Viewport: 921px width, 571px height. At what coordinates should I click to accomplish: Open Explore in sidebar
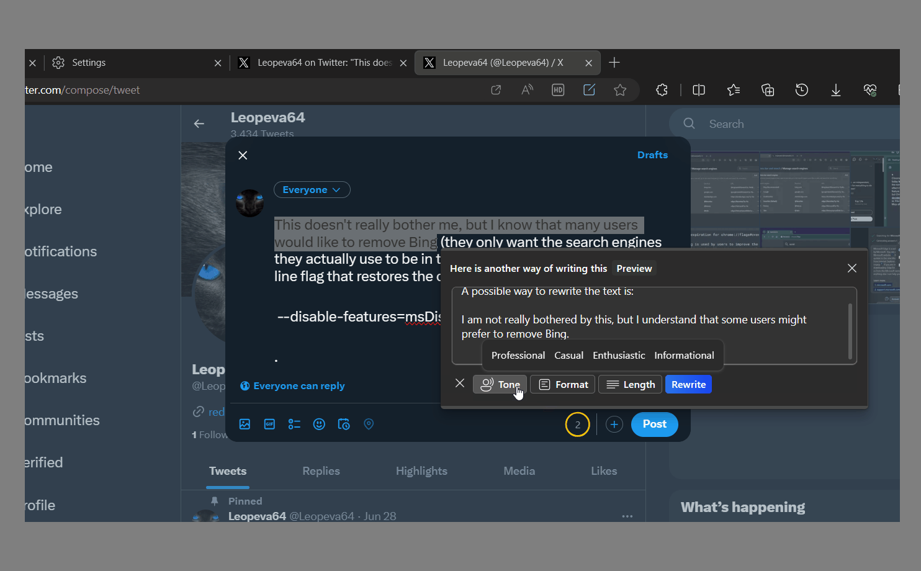click(43, 210)
